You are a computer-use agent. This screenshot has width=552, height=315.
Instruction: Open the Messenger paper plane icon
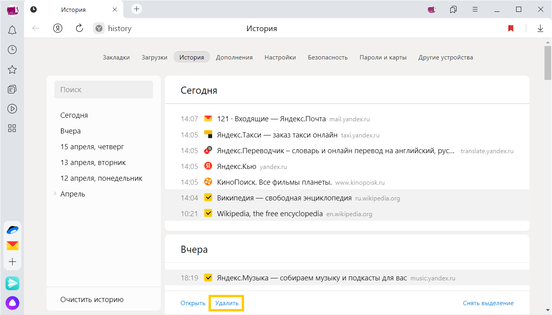[x=12, y=283]
